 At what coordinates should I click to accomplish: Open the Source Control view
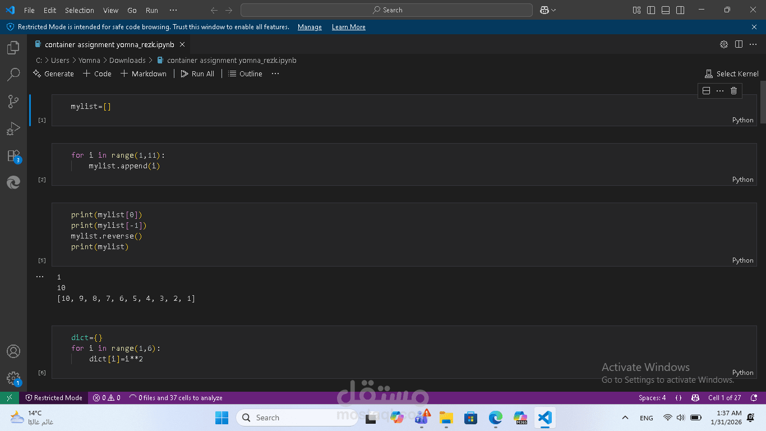[x=13, y=102]
